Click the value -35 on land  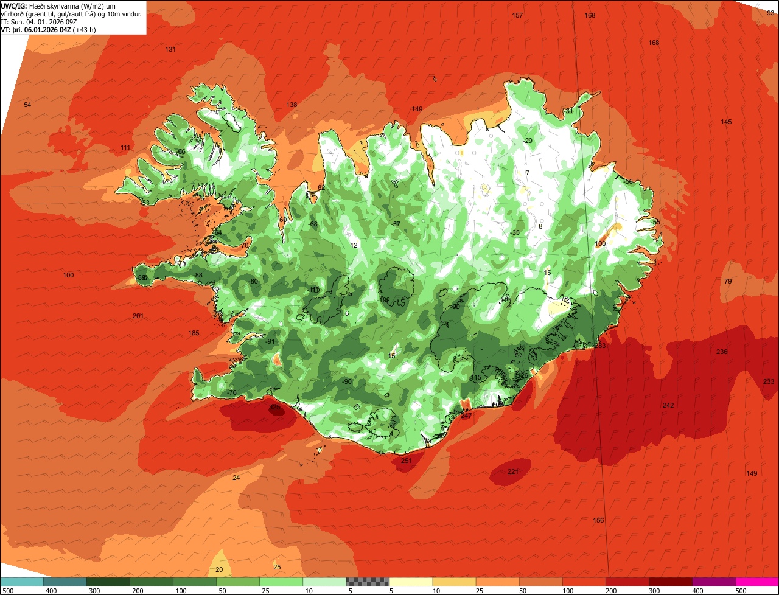[515, 233]
